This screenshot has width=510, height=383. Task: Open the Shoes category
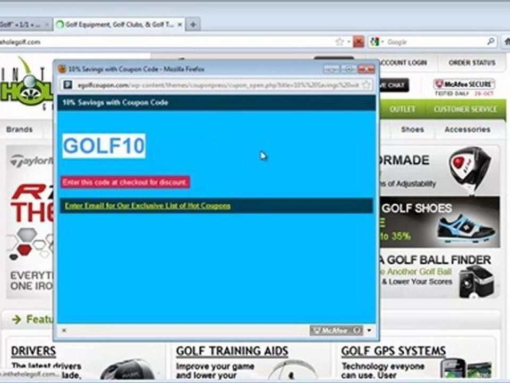412,129
